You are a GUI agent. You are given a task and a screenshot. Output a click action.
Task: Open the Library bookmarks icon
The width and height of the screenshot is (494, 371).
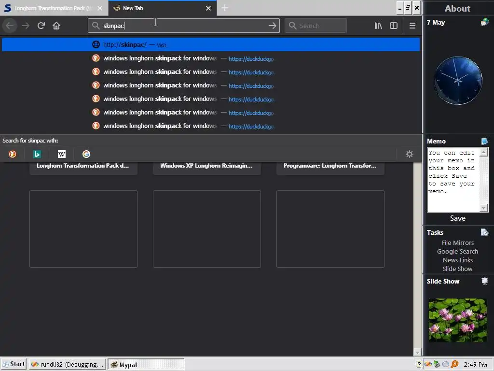click(378, 26)
